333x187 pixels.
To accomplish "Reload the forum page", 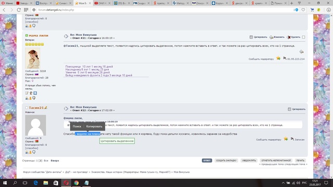I will [19, 10].
